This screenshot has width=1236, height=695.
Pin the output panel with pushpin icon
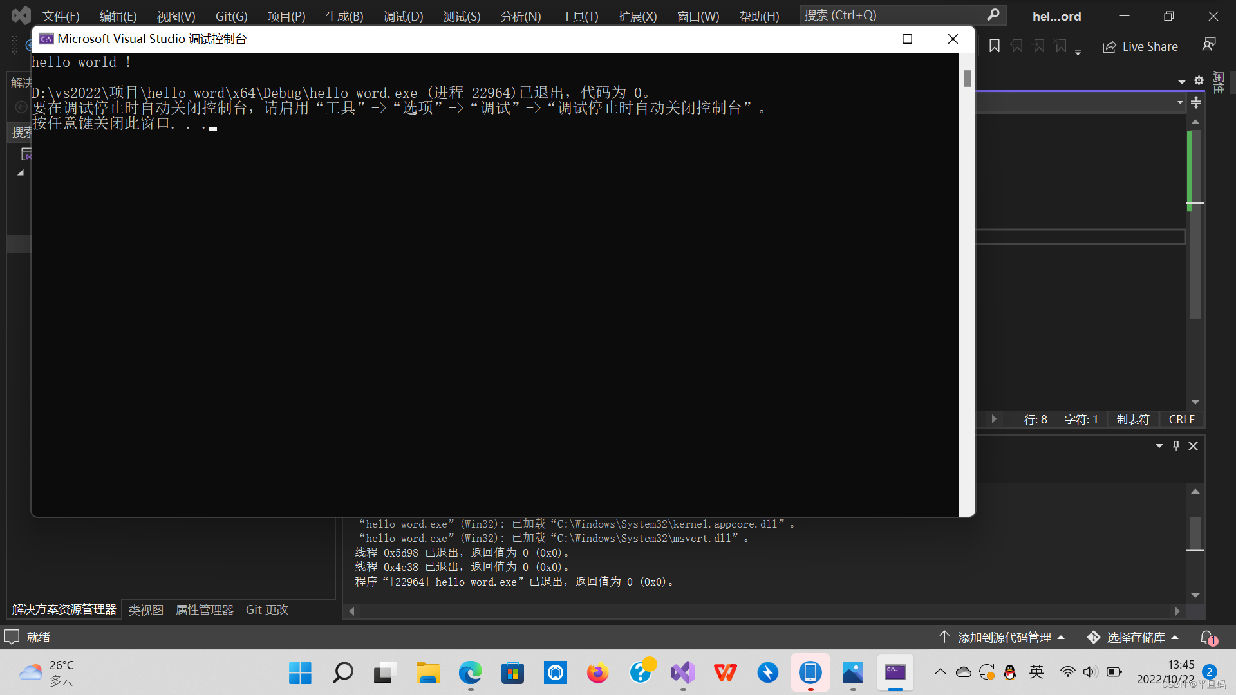click(x=1176, y=446)
